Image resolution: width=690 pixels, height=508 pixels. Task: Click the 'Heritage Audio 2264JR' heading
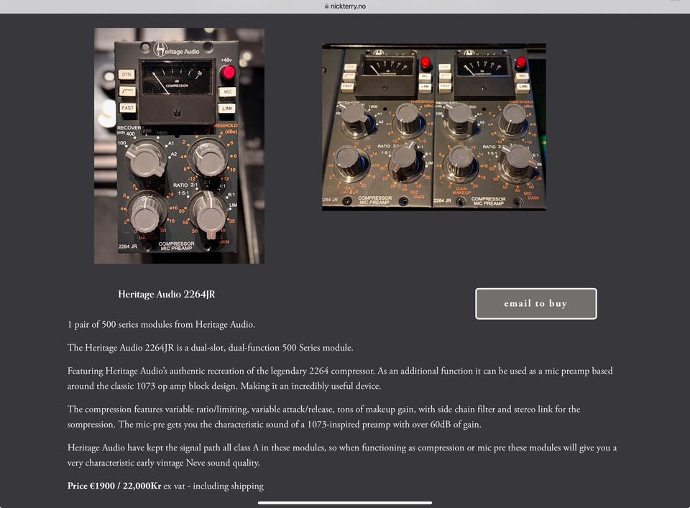[x=166, y=295]
